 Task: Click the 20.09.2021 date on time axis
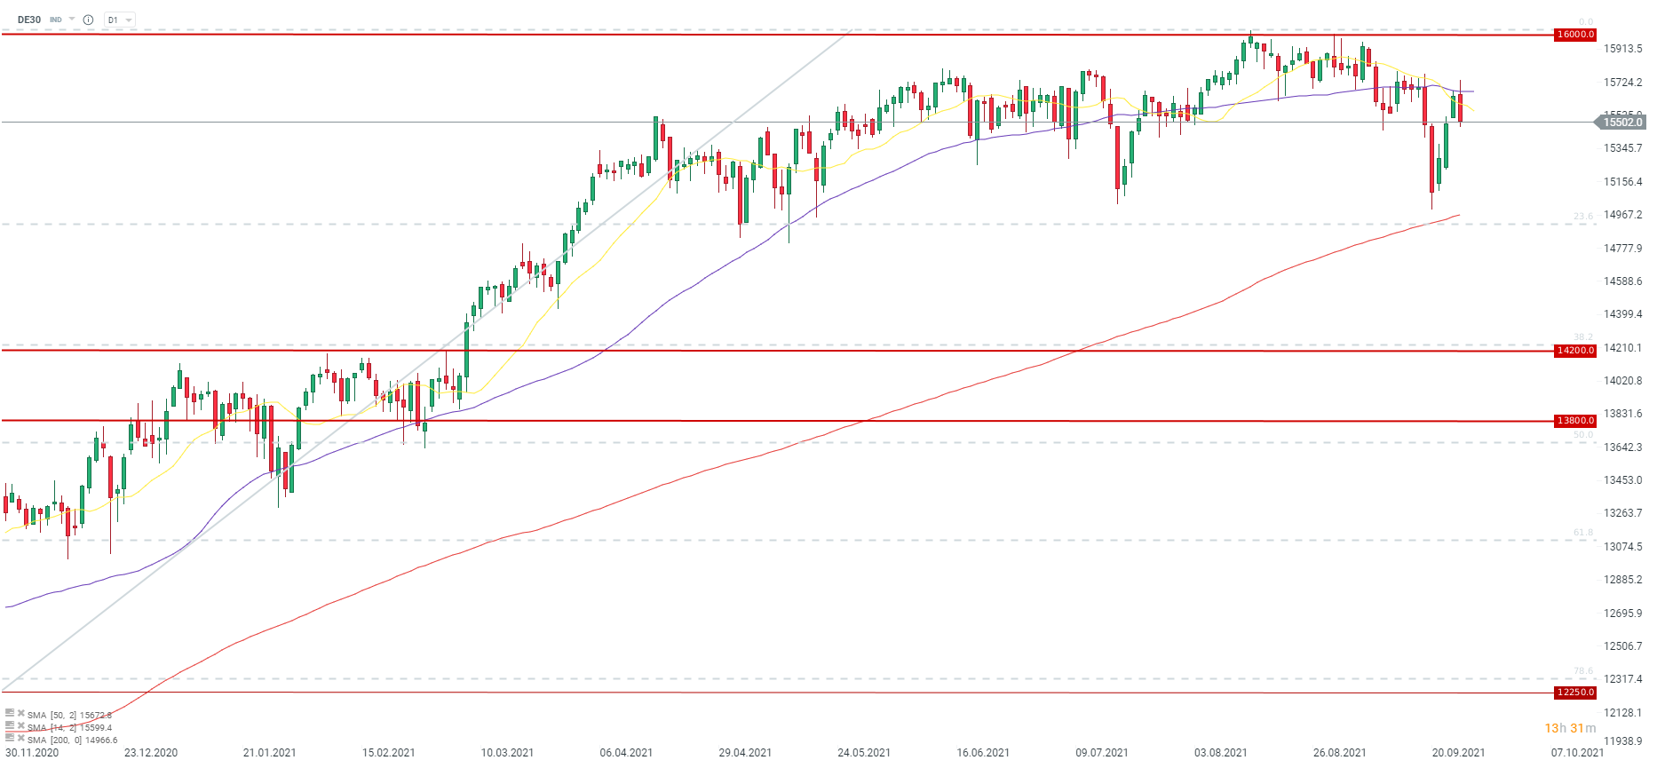click(x=1458, y=753)
